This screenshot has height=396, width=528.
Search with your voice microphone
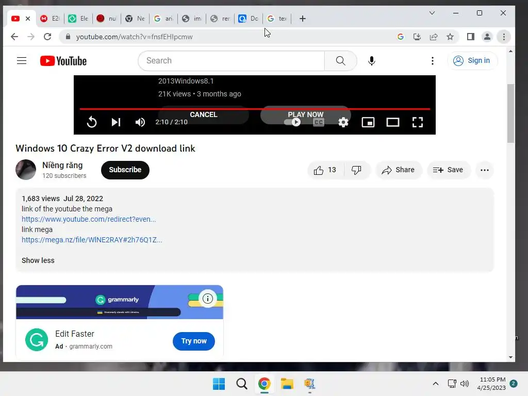371,61
